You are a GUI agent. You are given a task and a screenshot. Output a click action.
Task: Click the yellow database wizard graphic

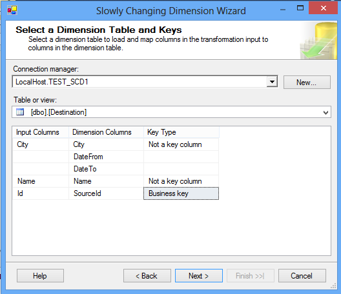(x=318, y=41)
